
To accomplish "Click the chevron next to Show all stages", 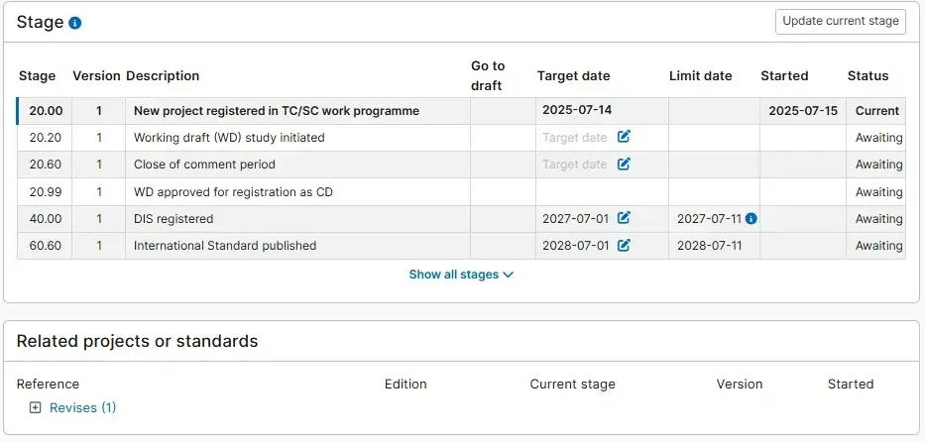I will [x=508, y=275].
